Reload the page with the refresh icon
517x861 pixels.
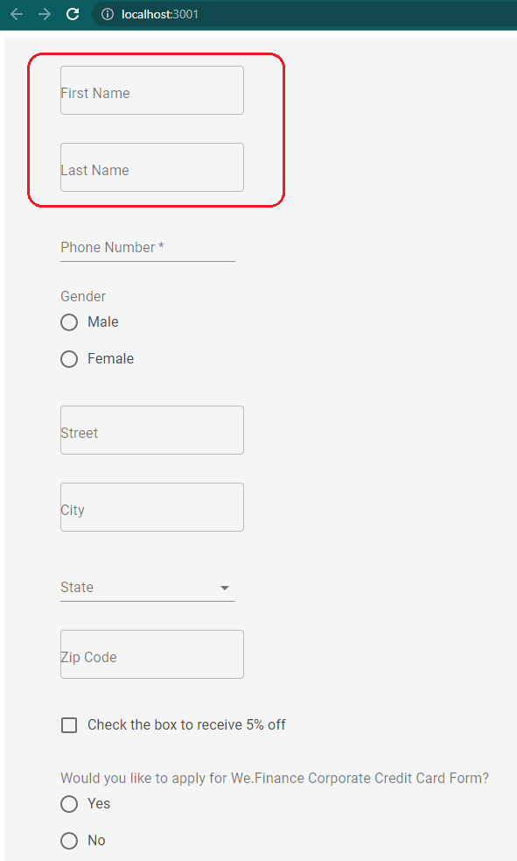73,14
